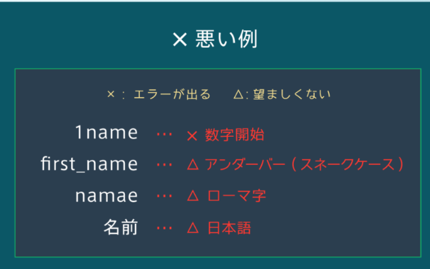Viewport: 430px width, 269px height.
Task: Click the red triangle before 日本語
Action: (193, 227)
